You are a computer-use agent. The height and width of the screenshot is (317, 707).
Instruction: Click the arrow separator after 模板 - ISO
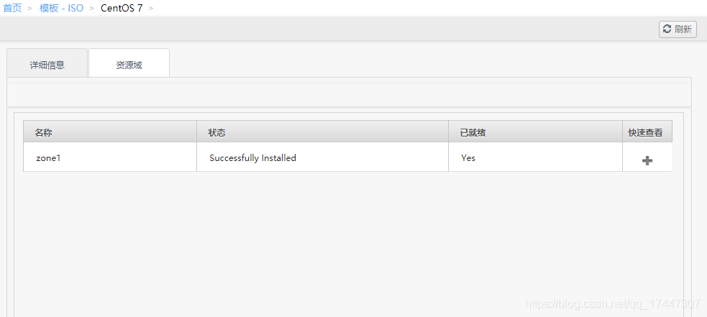(92, 9)
